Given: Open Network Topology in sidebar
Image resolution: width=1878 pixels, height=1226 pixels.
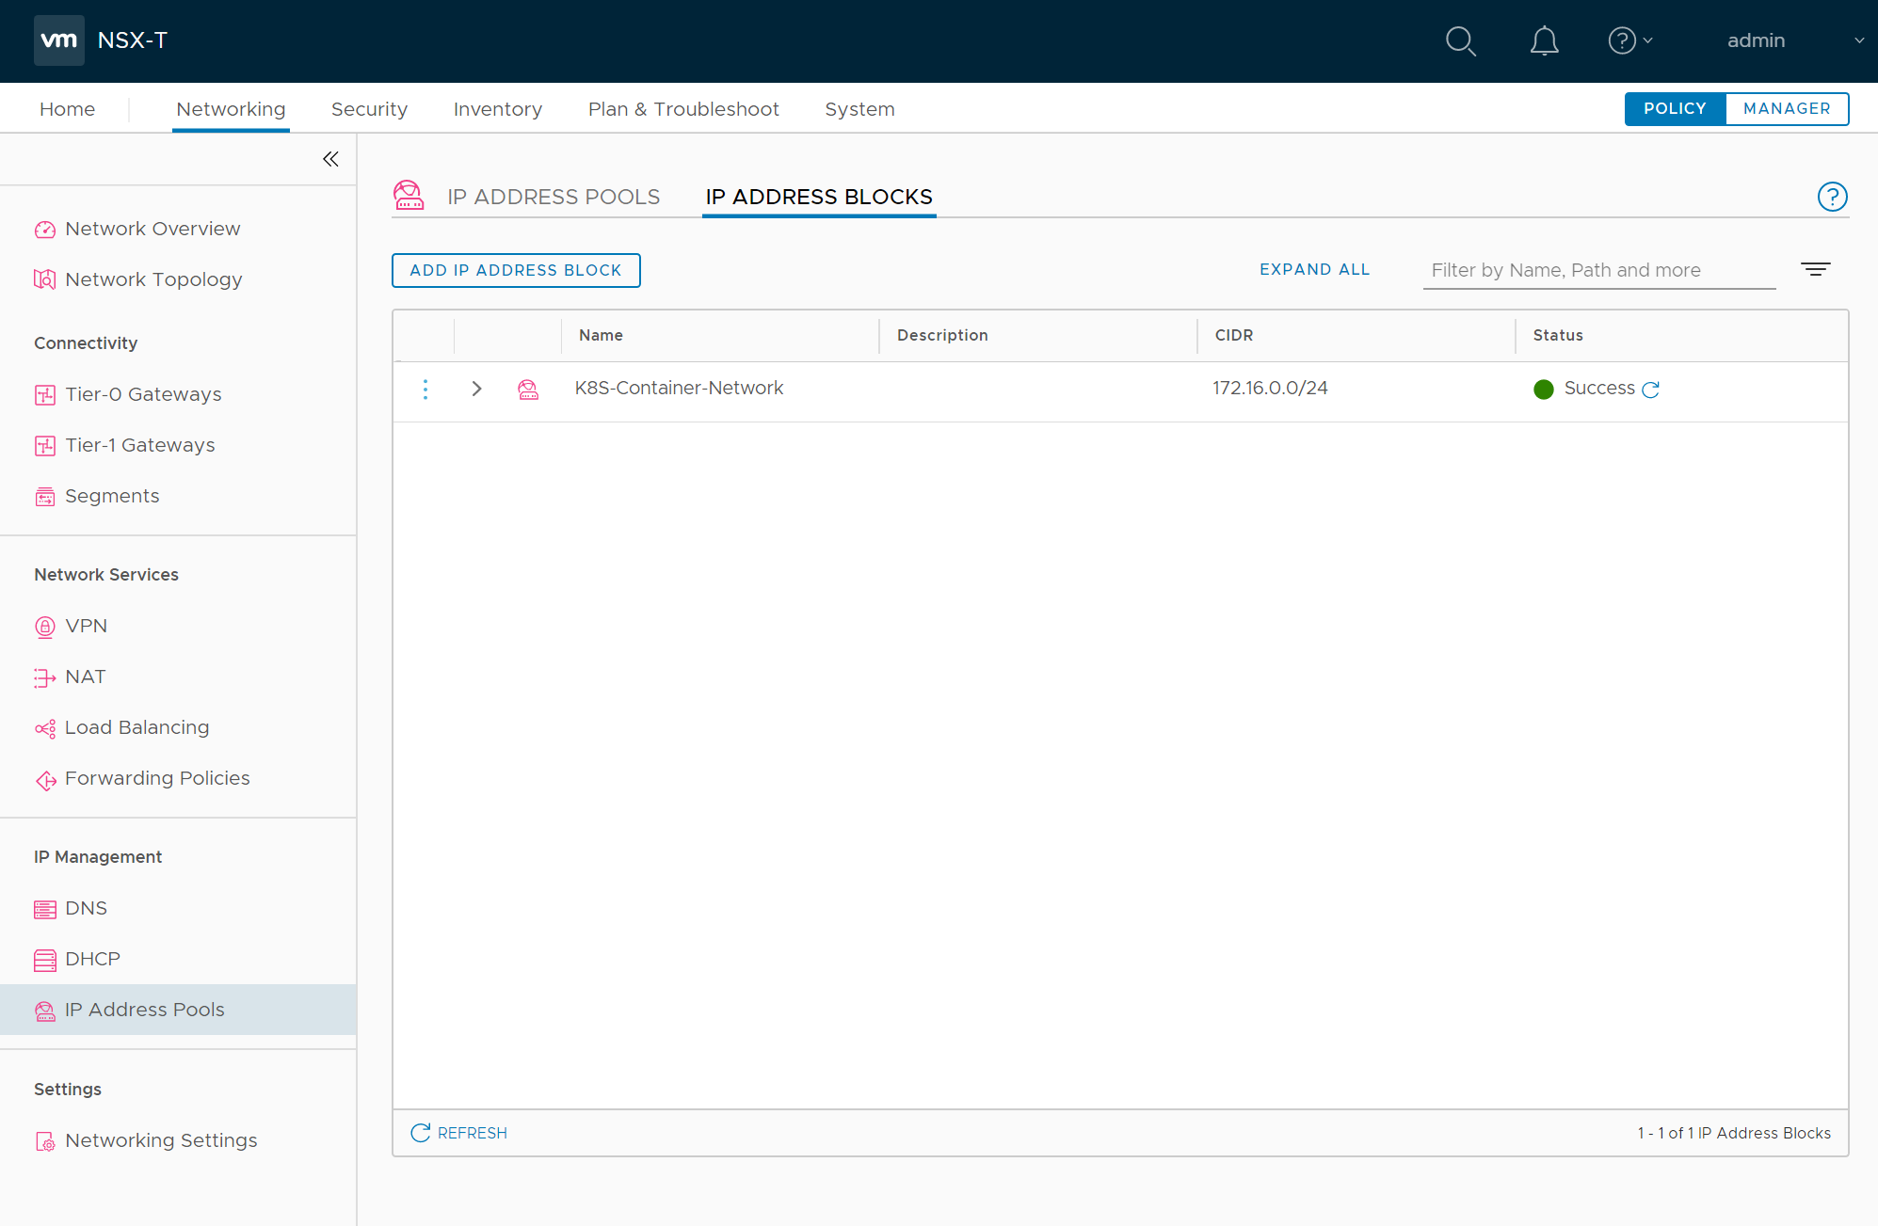Looking at the screenshot, I should point(153,279).
